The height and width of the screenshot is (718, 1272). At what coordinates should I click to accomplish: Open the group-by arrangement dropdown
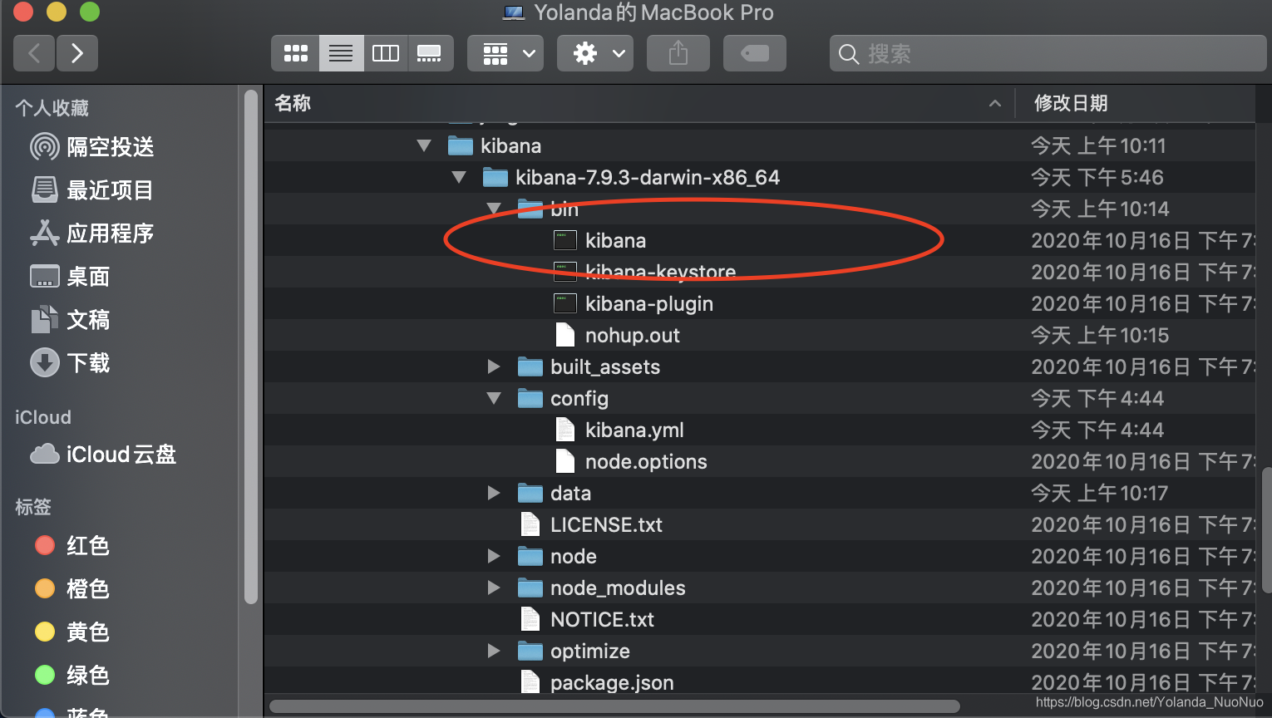point(505,54)
